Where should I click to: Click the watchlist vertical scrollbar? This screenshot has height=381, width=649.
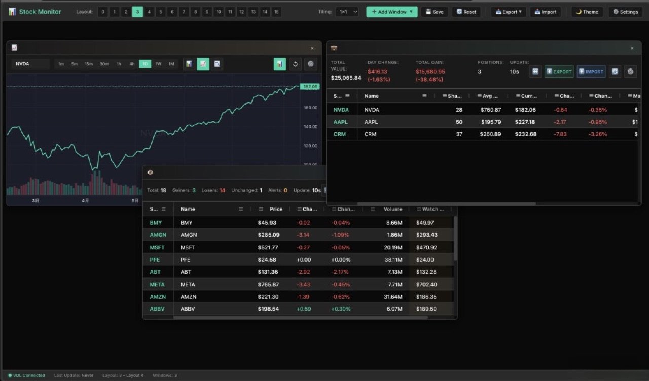pos(455,238)
